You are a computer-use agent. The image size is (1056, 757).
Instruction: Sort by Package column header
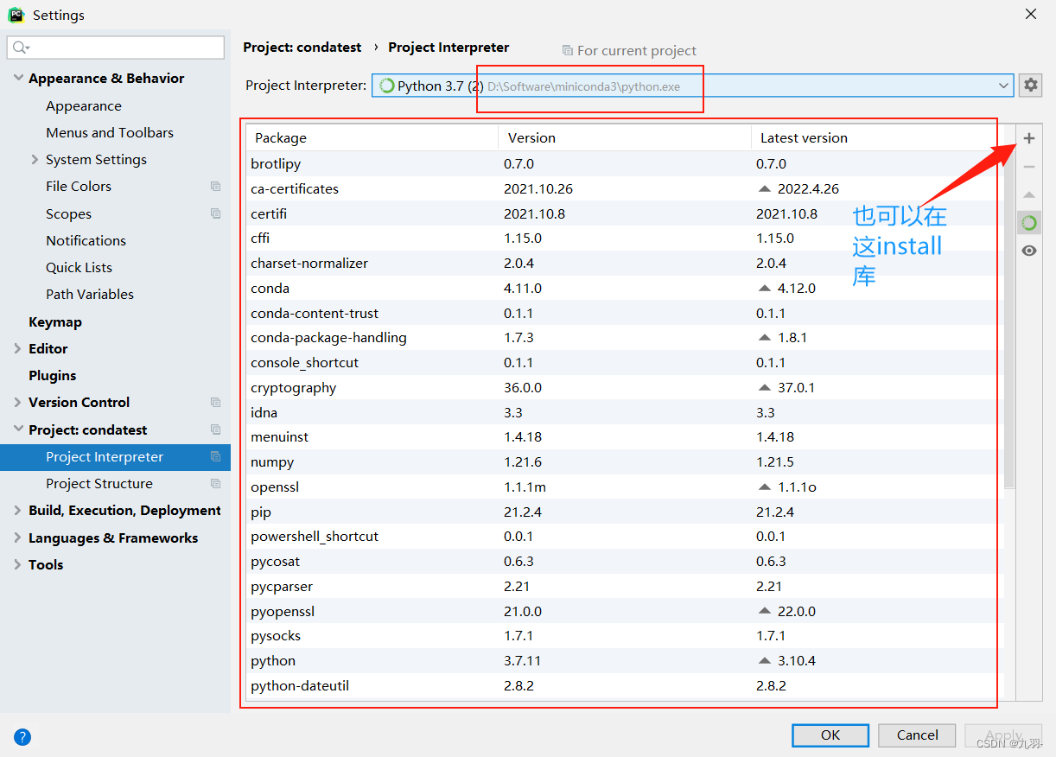372,137
